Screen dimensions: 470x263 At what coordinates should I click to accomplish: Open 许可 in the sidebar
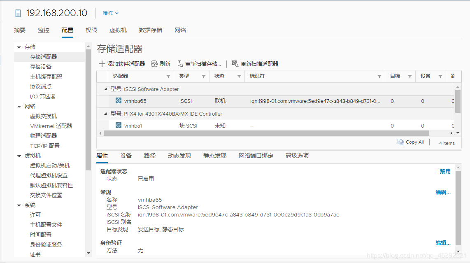click(x=35, y=215)
